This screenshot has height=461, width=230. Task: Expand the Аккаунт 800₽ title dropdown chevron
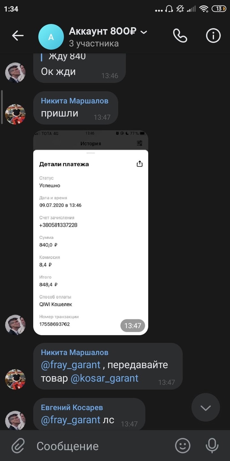(144, 32)
